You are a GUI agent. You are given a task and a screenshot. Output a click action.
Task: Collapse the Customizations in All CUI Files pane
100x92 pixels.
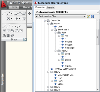[98, 13]
